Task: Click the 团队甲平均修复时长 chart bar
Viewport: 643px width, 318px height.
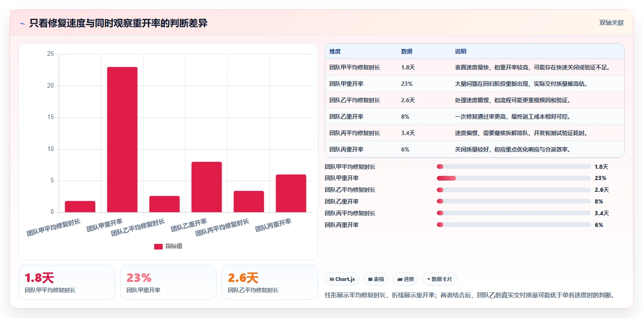Action: click(80, 206)
